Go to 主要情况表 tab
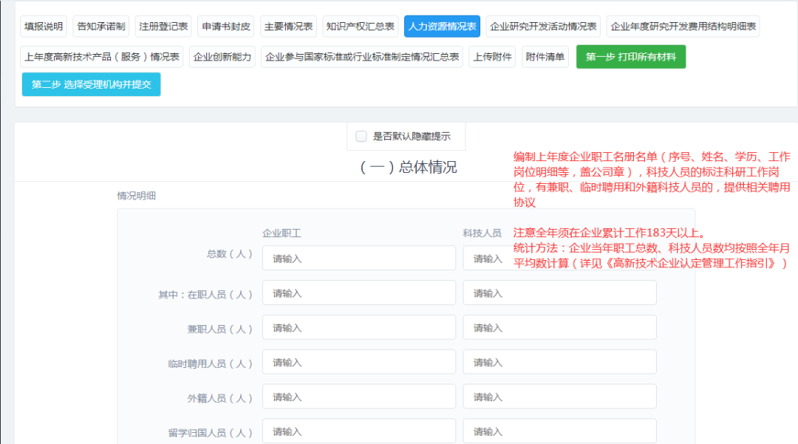 click(289, 27)
